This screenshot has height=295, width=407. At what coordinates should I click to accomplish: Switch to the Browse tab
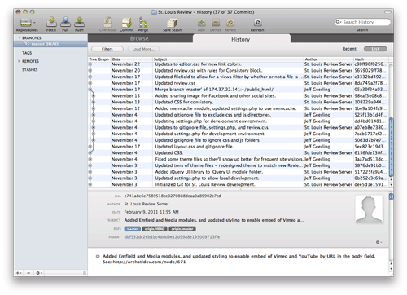[139, 38]
